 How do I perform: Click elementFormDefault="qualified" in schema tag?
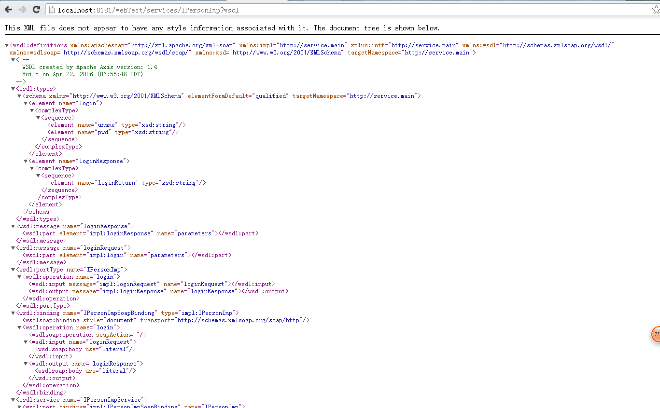tap(238, 96)
